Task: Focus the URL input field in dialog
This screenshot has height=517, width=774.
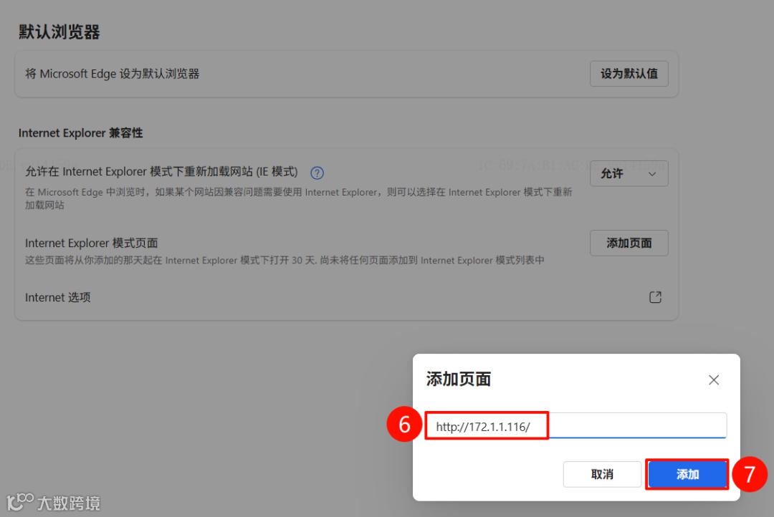Action: 575,426
